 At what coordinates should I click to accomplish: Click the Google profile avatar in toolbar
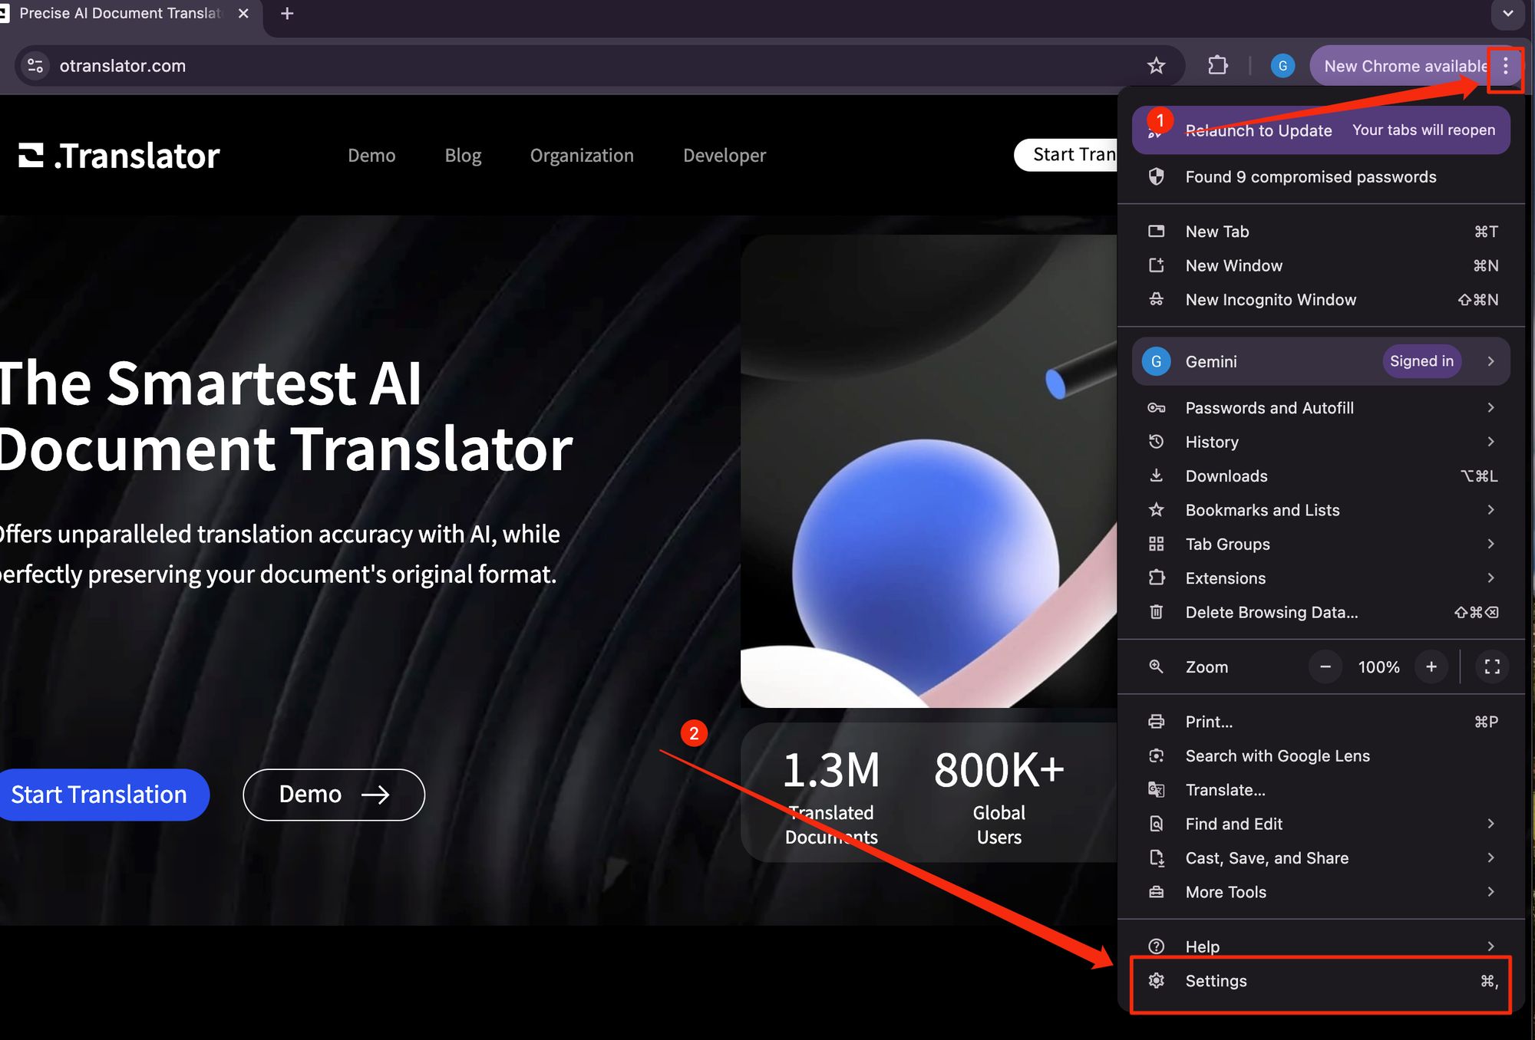pos(1282,66)
